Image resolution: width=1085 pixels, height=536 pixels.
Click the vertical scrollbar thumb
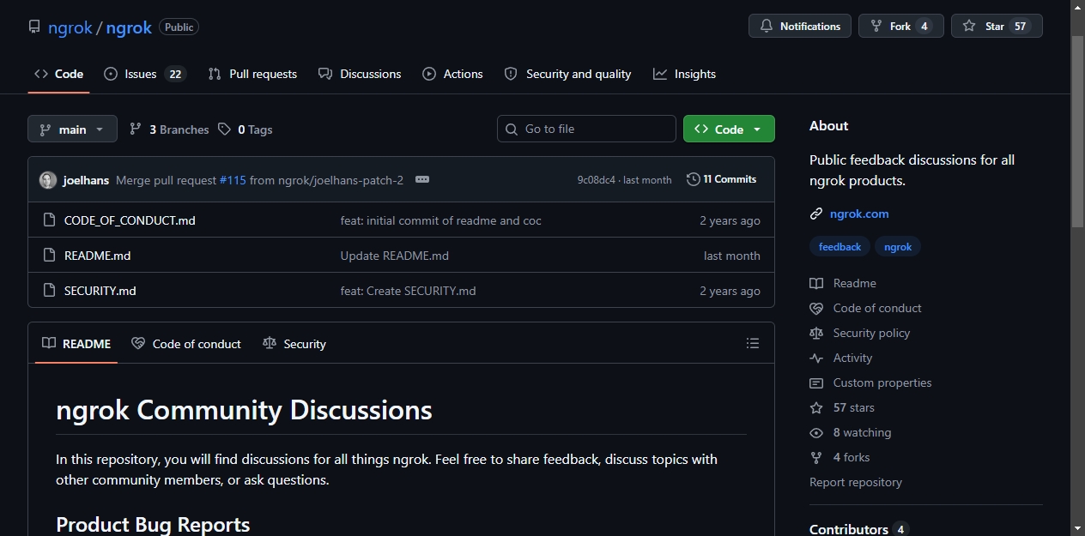point(1078,131)
